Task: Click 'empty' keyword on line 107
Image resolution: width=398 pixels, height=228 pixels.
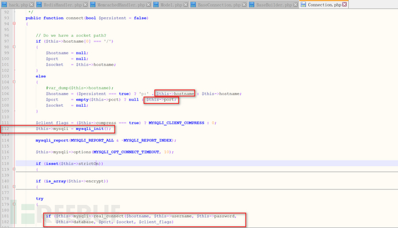Action: [82, 100]
